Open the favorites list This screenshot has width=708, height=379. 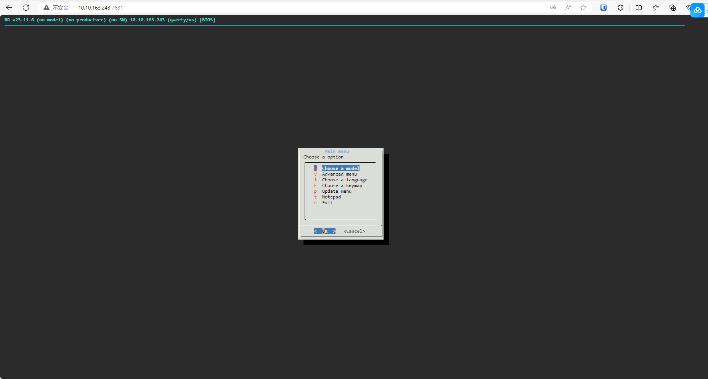tap(656, 8)
